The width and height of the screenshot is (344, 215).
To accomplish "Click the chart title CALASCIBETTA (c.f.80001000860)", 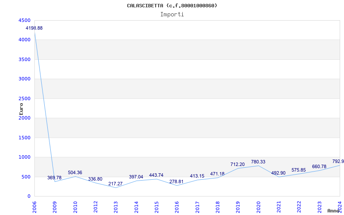I will 172,6.
